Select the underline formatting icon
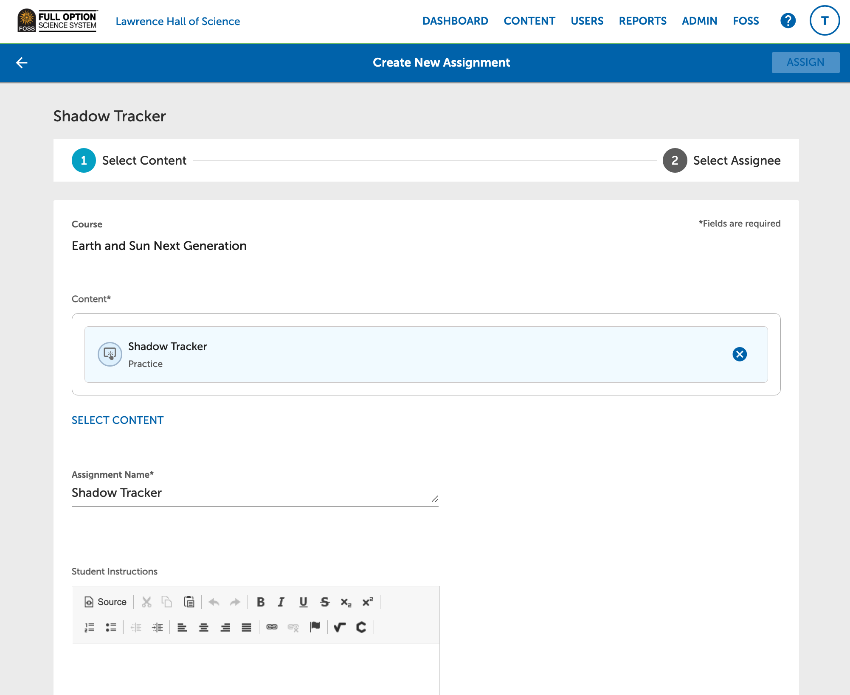This screenshot has height=695, width=850. (x=303, y=602)
